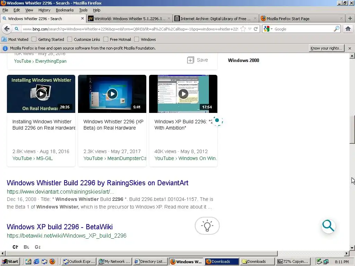This screenshot has height=266, width=355.
Task: Open the Most Visited bookmarks folder
Action: tap(15, 39)
